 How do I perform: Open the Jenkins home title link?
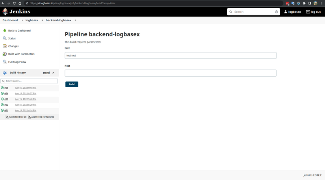(20, 11)
